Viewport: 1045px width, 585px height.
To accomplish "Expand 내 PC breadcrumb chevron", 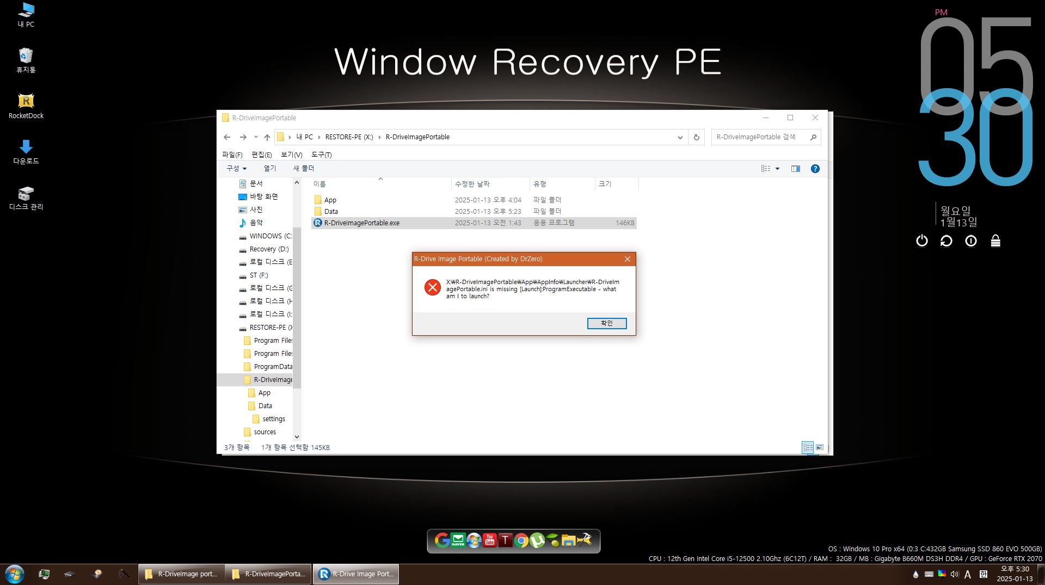I will coord(319,137).
